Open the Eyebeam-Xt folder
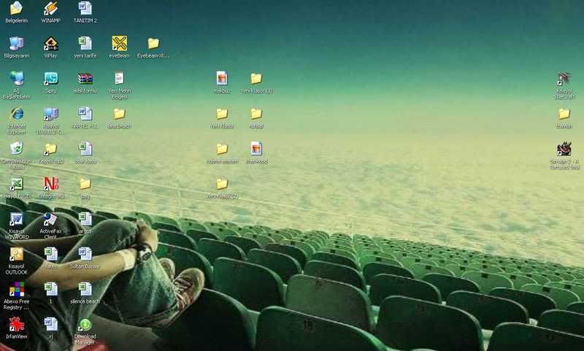Image resolution: width=584 pixels, height=351 pixels. 153,43
